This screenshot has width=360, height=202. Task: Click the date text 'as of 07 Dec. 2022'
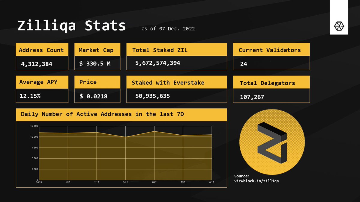(x=168, y=29)
